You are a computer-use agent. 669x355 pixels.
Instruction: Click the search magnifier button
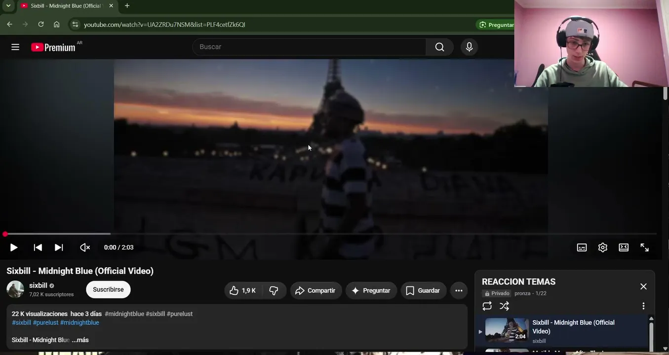point(439,47)
